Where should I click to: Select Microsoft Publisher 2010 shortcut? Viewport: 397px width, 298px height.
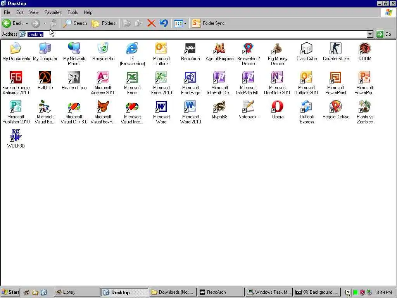pos(16,112)
